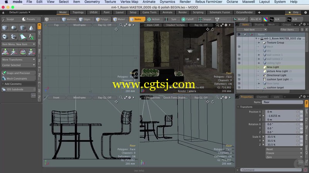
Task: Click the zoom magnifier in Top viewport
Action: [x=121, y=25]
